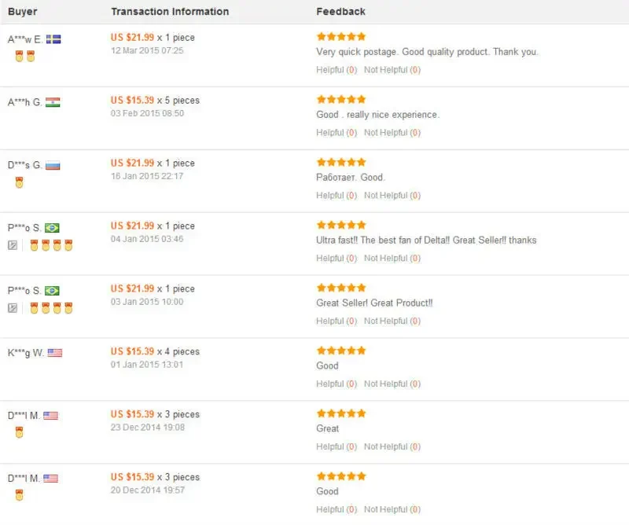
Task: Mark "Great Seller! Great Product!!" as Helpful
Action: click(330, 321)
